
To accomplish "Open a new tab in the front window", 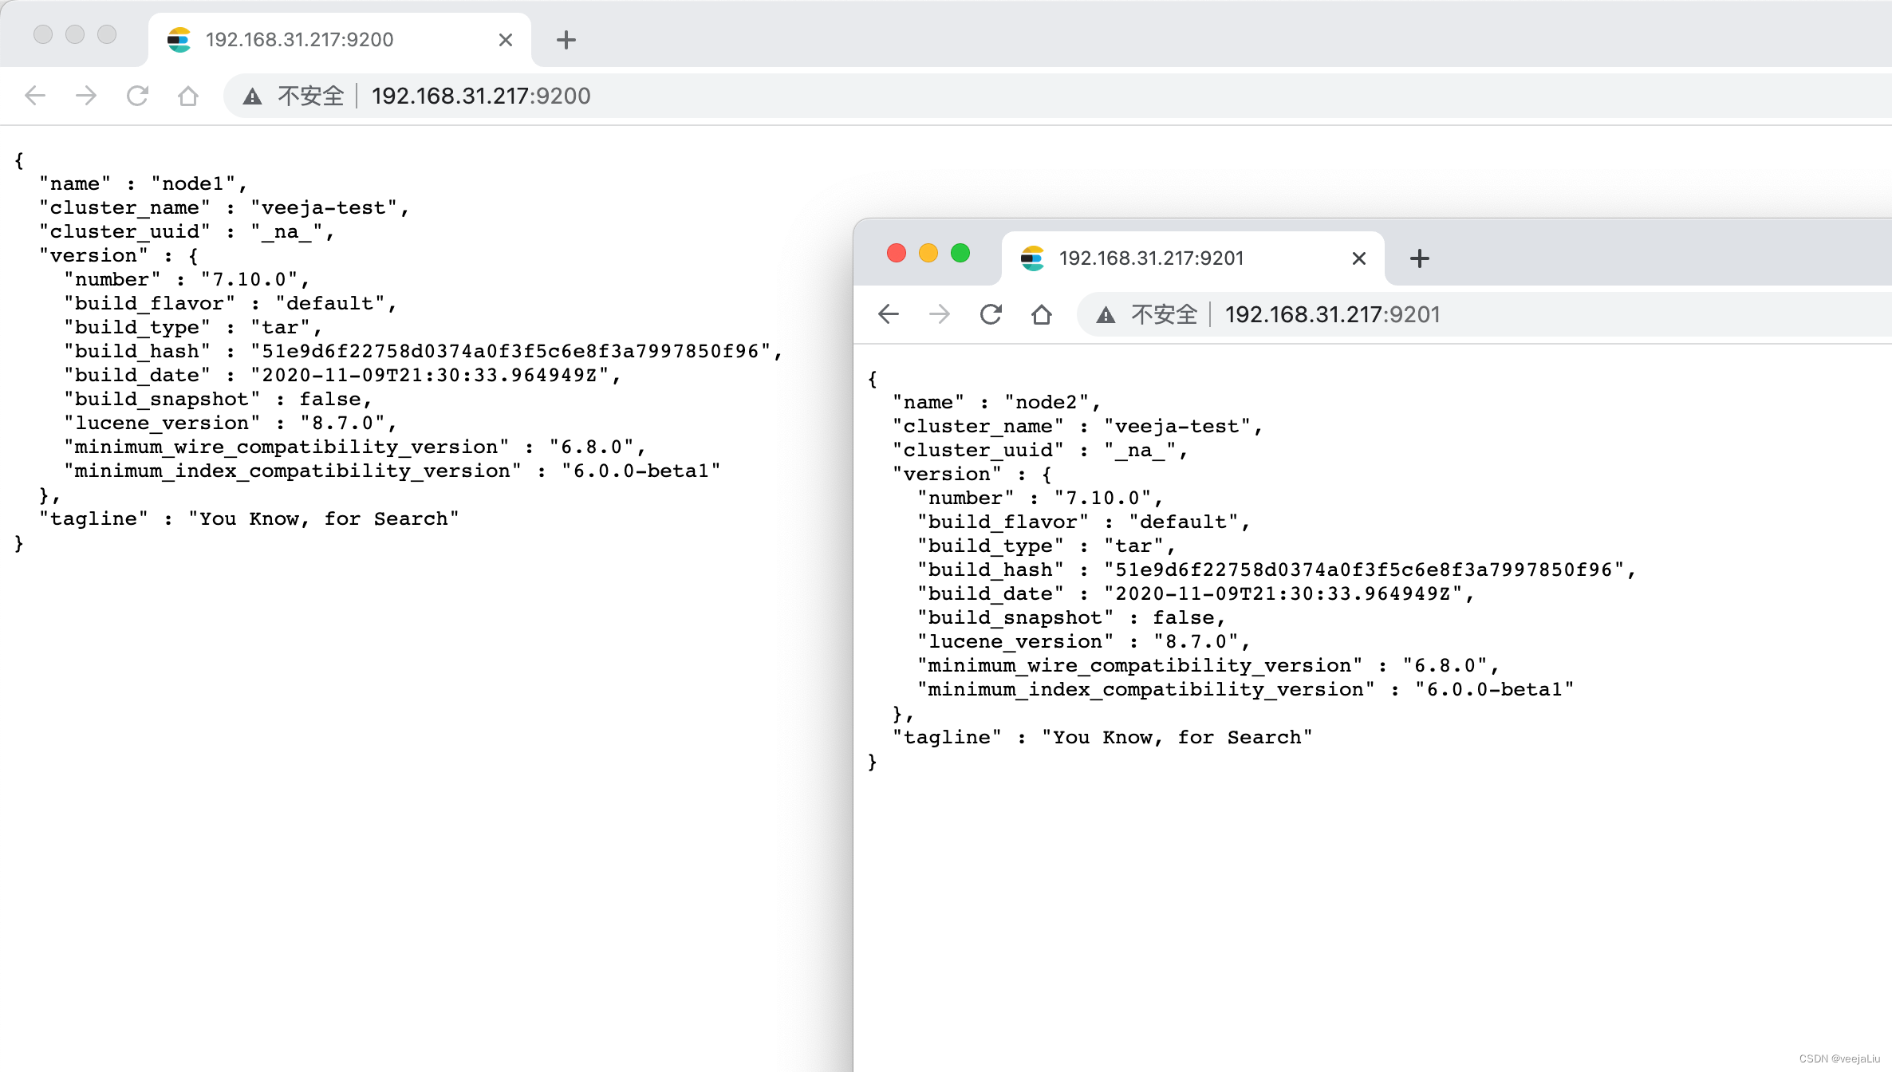I will click(1419, 258).
